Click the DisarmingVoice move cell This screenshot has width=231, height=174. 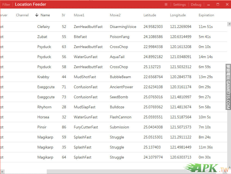tap(123, 27)
